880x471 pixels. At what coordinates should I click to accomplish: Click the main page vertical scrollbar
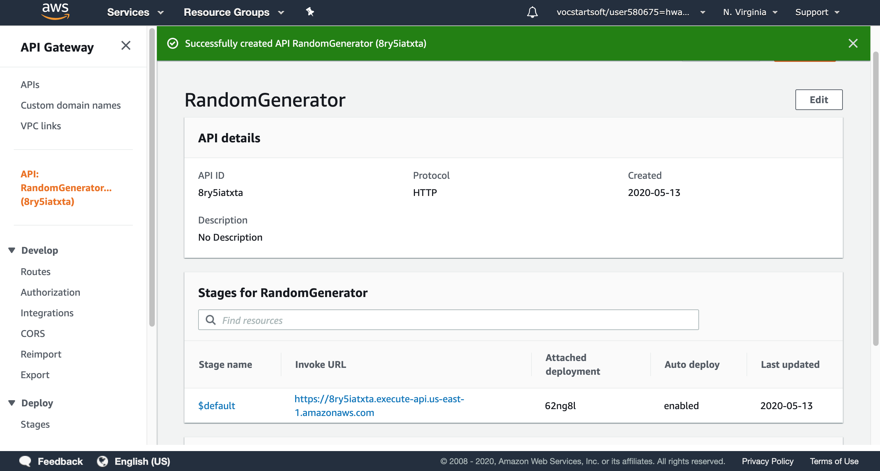876,199
